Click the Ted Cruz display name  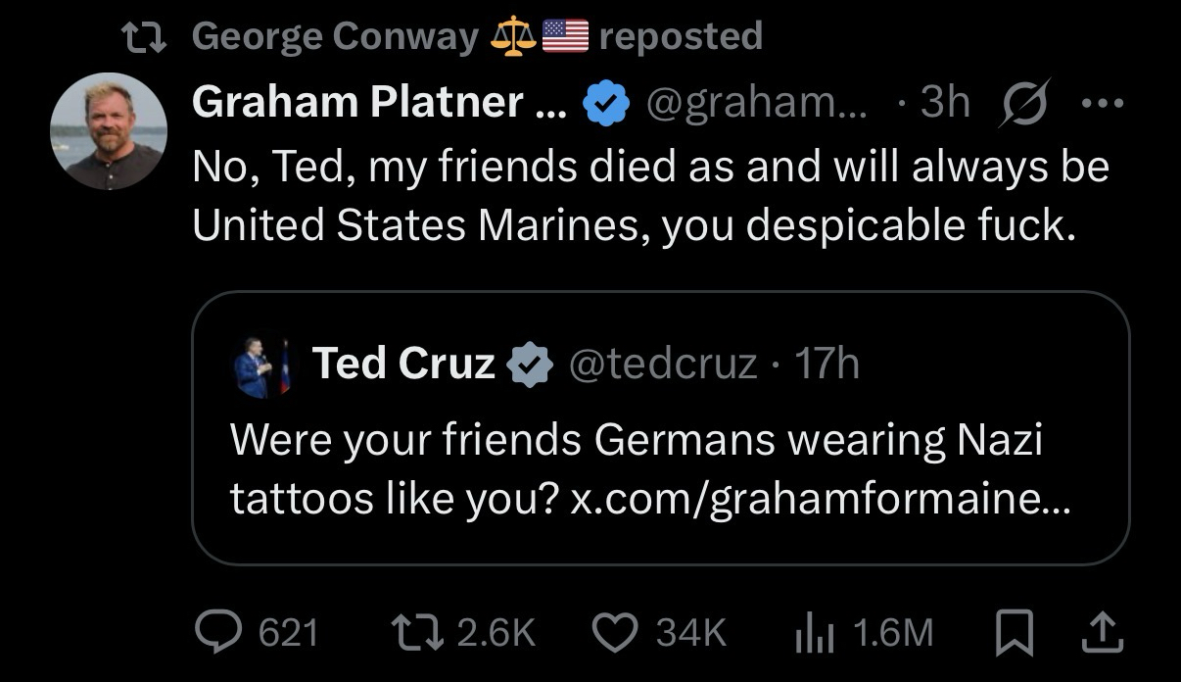[x=403, y=364]
